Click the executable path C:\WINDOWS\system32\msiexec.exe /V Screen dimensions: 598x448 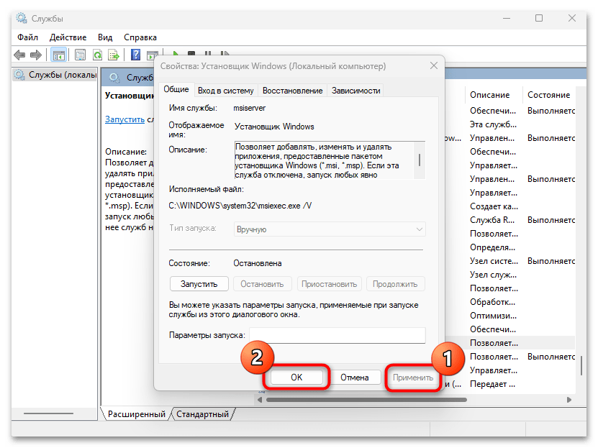click(240, 206)
